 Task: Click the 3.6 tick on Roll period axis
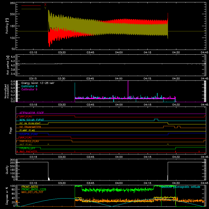[x=13, y=74]
